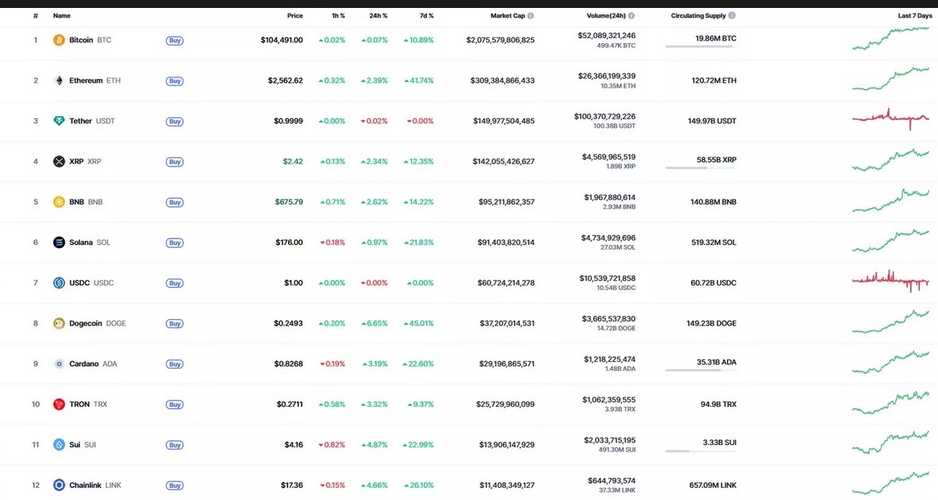The width and height of the screenshot is (938, 500).
Task: Open the Chainlink coin name link
Action: [85, 486]
